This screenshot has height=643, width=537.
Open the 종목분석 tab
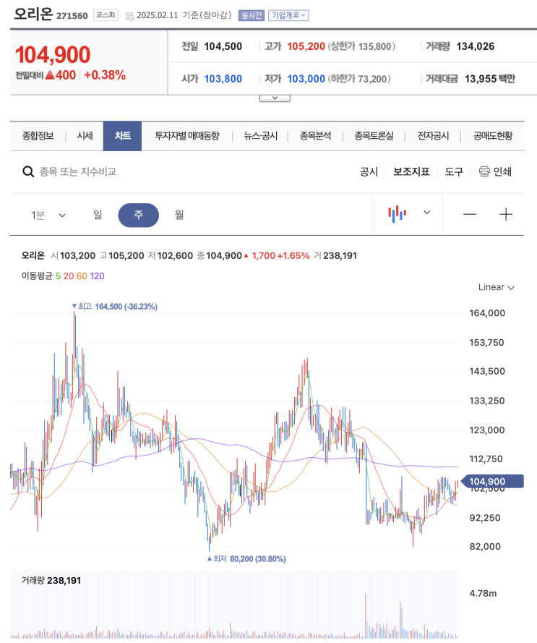315,136
